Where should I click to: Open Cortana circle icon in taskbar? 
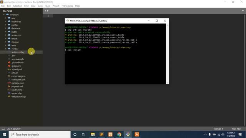75,135
